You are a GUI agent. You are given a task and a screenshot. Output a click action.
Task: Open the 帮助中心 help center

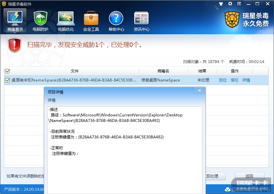[x=116, y=21]
